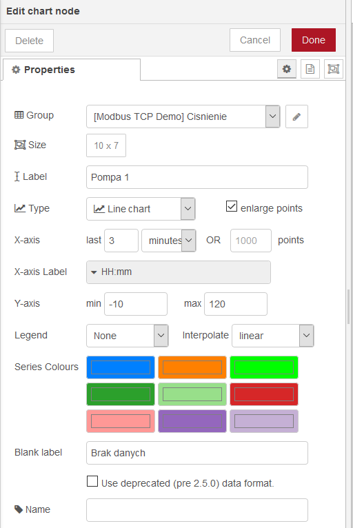Open node appearance layout icon

tap(334, 69)
